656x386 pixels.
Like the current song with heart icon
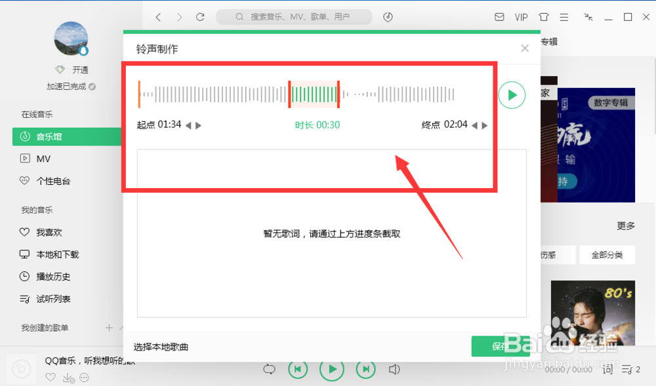pyautogui.click(x=51, y=377)
